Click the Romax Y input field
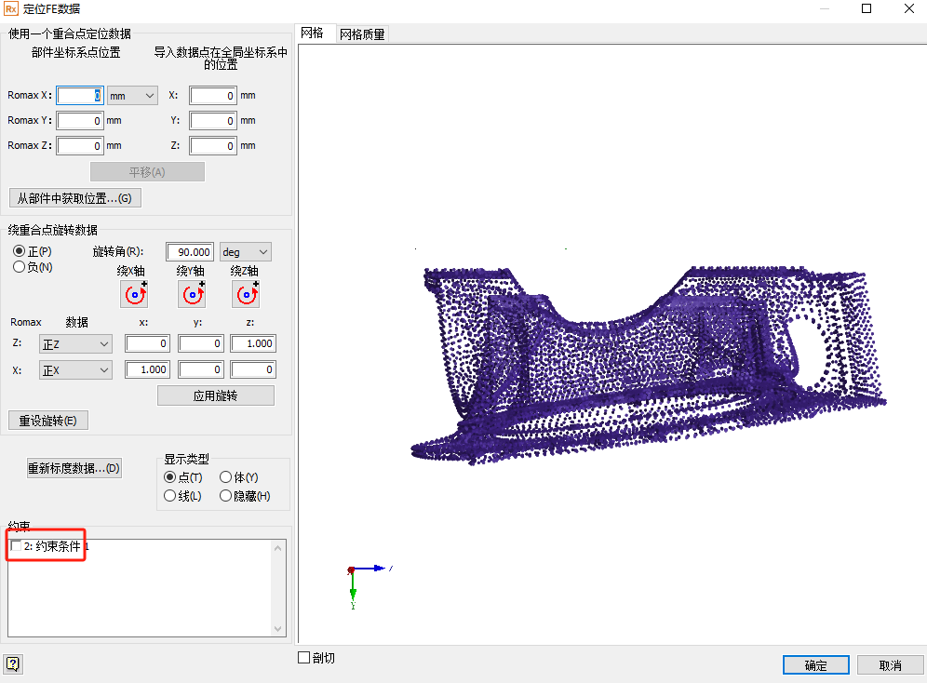The height and width of the screenshot is (683, 927). (x=80, y=121)
